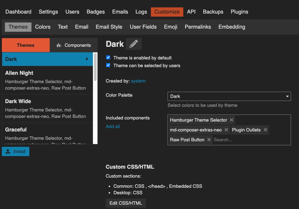Open the Backups admin tab
This screenshot has height=209, width=299.
coord(213,12)
